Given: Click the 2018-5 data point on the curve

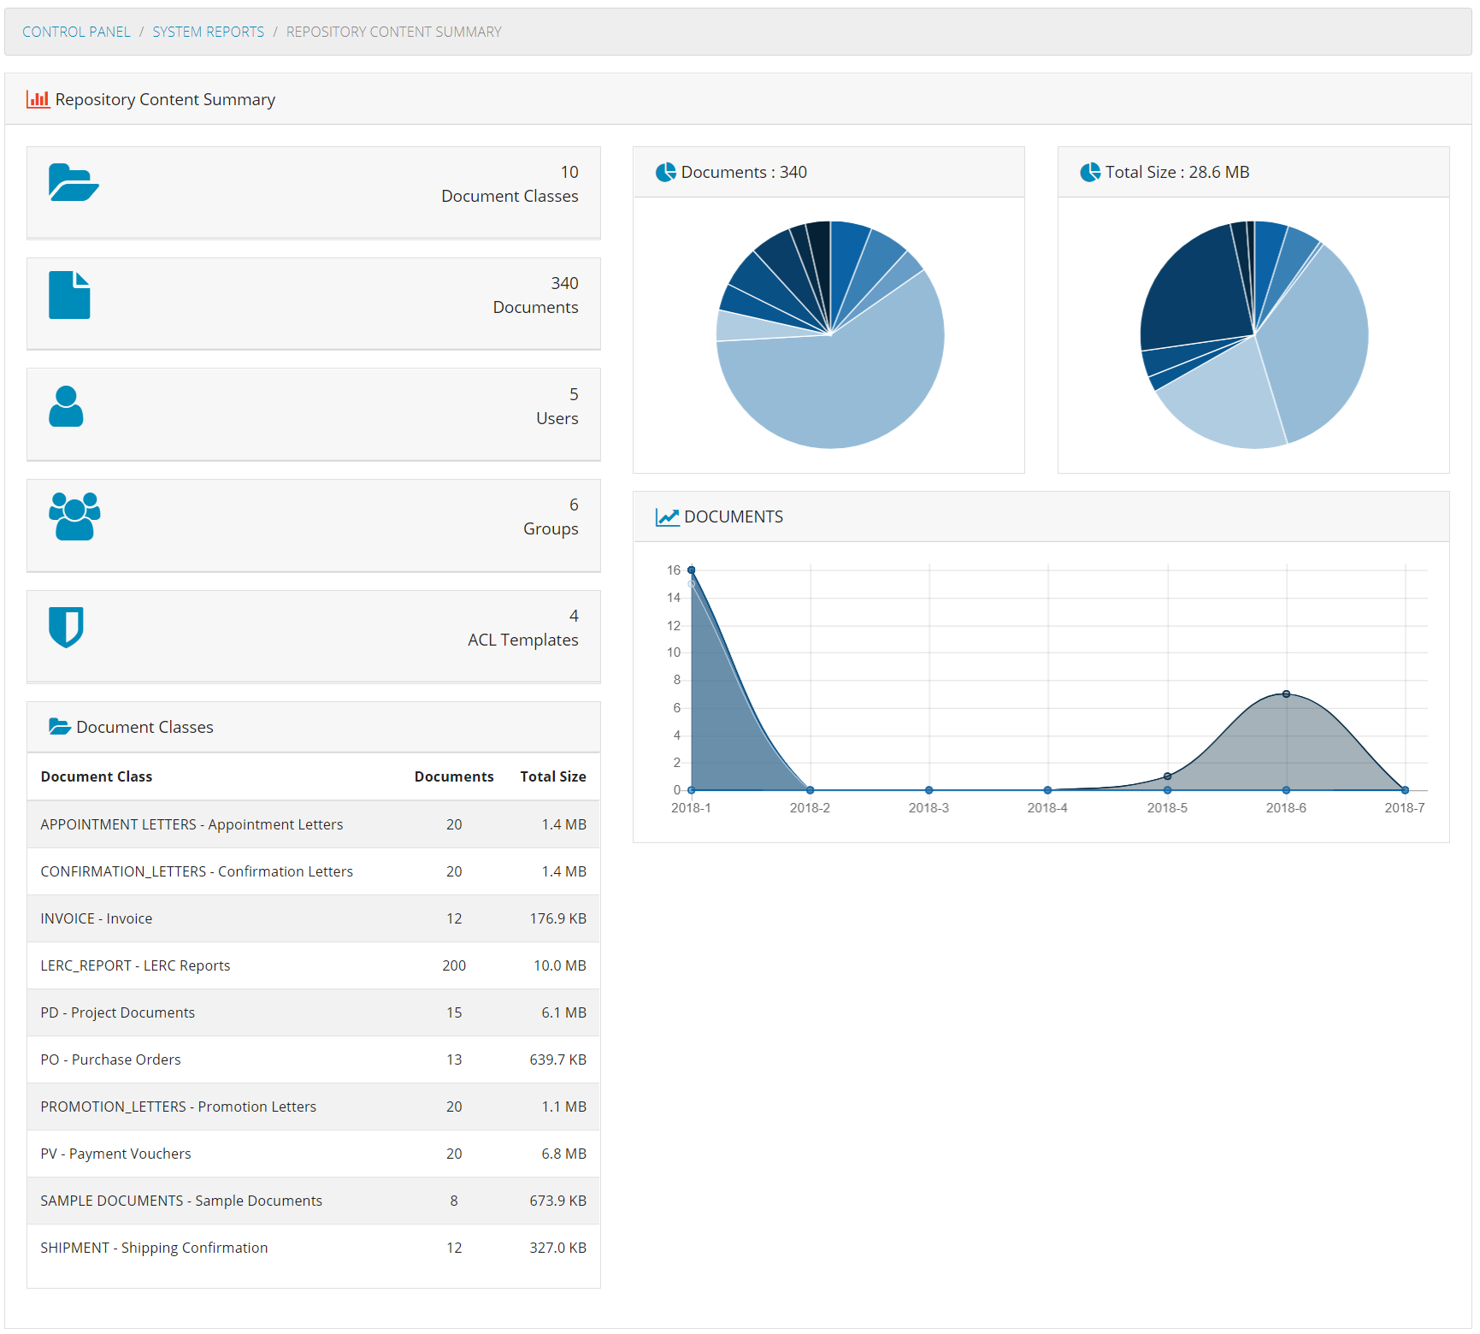Looking at the screenshot, I should tap(1167, 776).
